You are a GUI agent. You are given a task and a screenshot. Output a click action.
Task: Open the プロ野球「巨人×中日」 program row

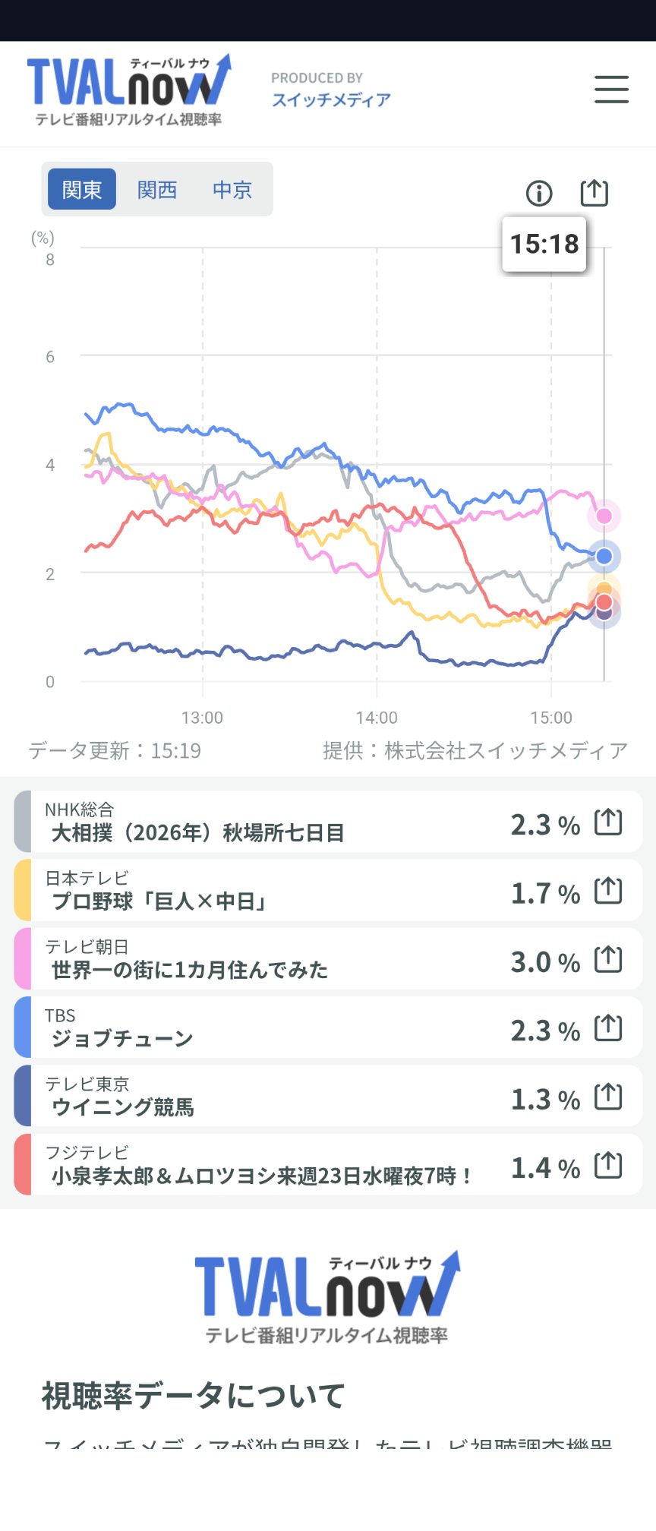point(328,890)
